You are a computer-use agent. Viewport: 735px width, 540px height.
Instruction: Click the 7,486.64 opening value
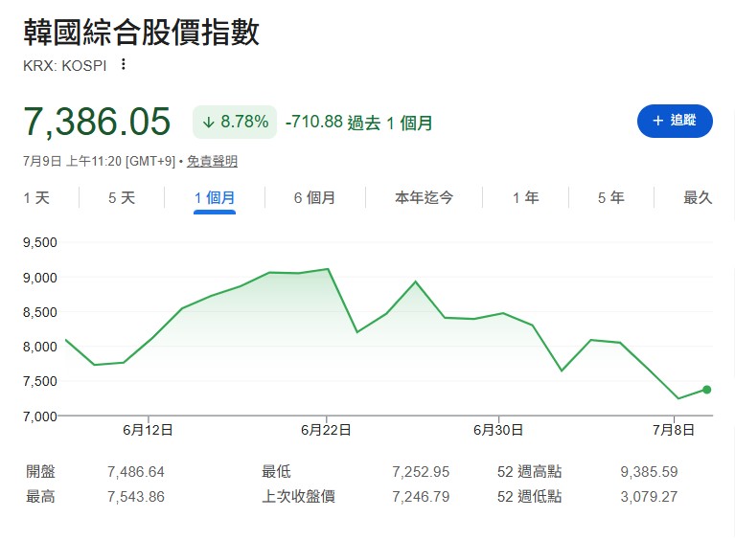136,472
